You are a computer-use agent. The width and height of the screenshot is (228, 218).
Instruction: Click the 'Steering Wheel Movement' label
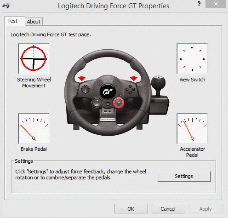(x=34, y=83)
